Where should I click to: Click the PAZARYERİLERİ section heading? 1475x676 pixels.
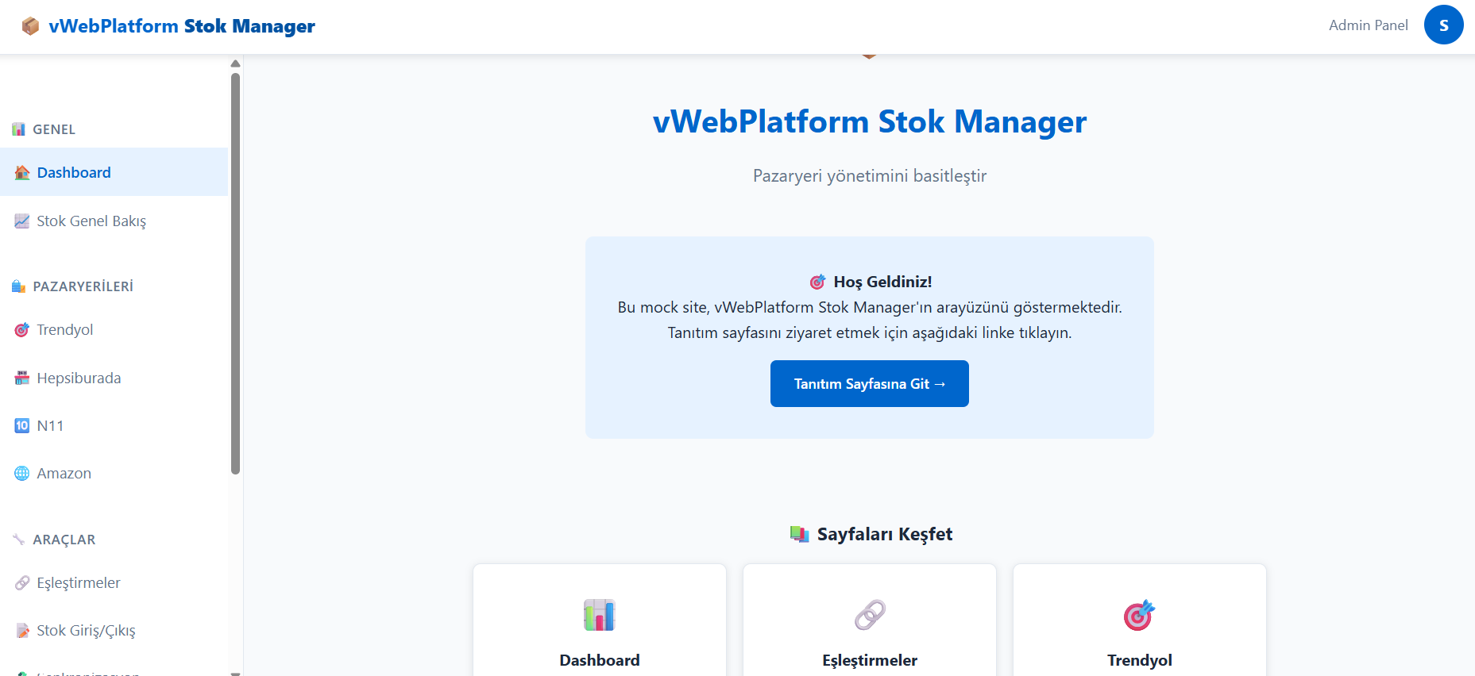83,286
